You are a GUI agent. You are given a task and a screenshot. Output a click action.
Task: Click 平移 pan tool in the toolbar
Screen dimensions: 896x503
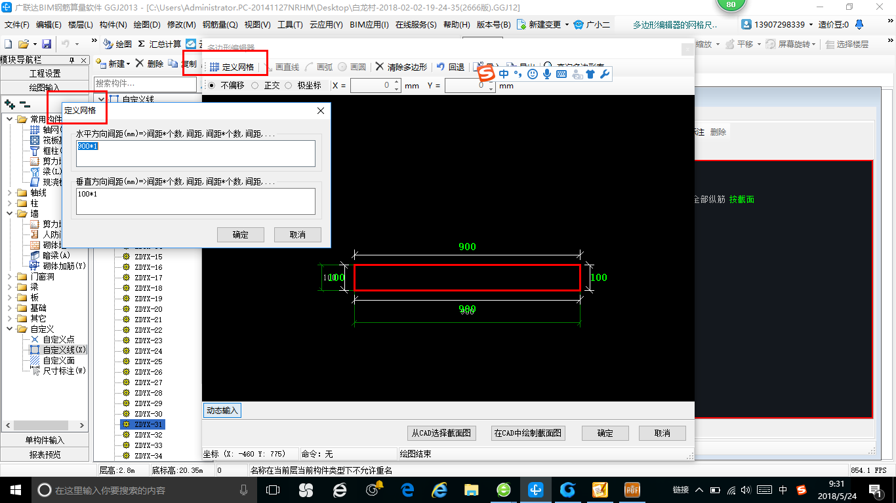740,44
